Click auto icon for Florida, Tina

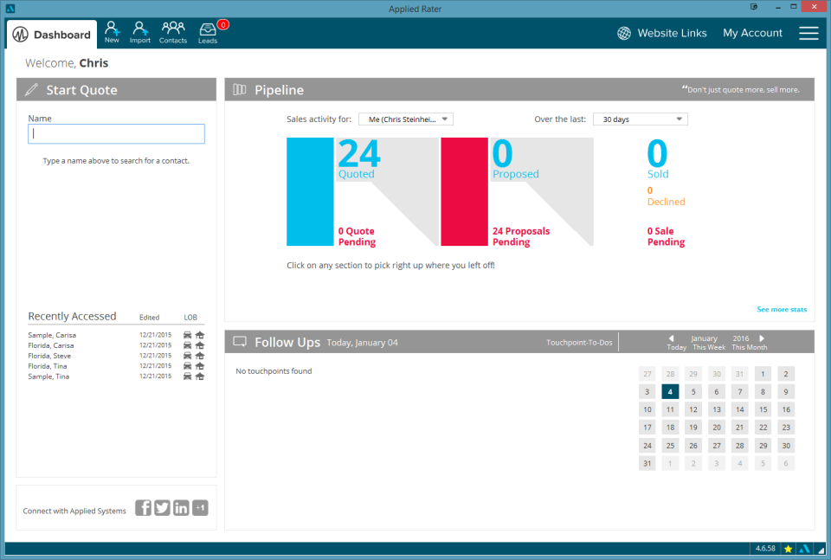188,365
